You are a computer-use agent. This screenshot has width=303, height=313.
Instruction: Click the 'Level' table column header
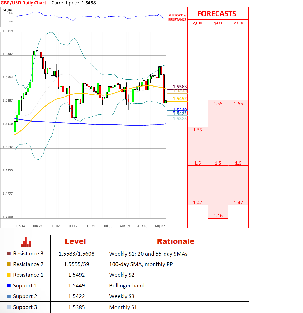75,241
